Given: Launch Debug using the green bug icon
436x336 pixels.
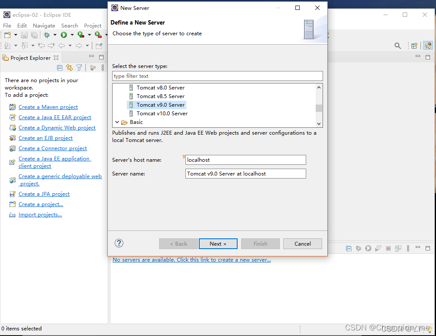Looking at the screenshot, I should [47, 35].
